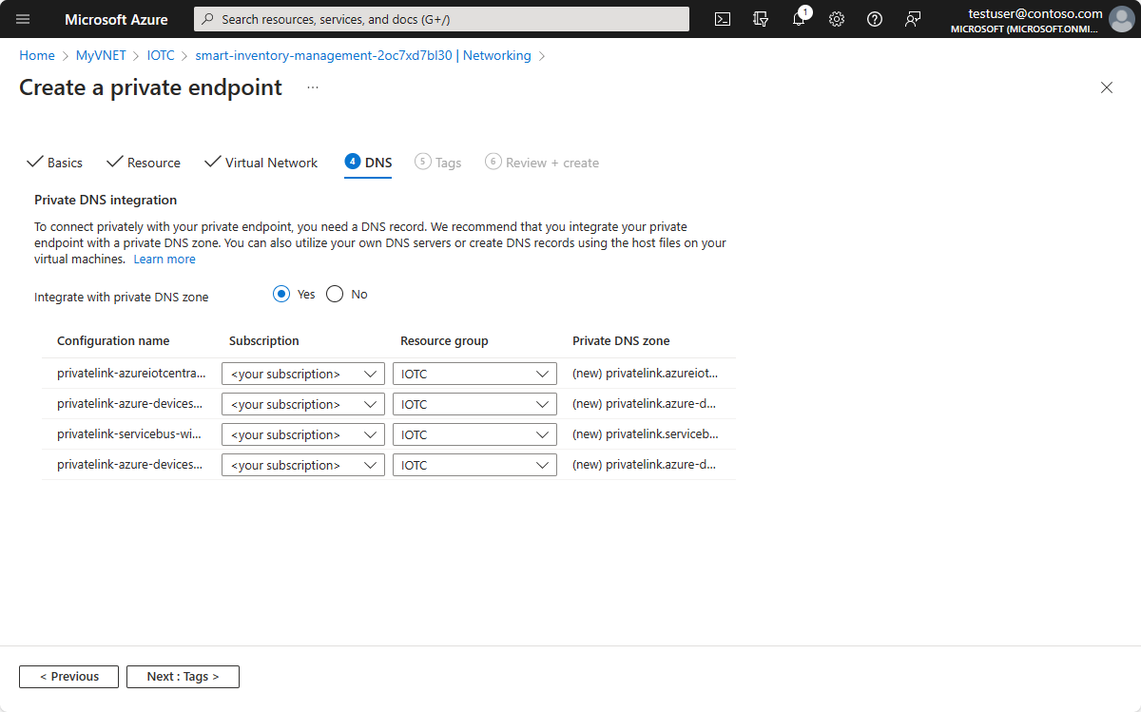Select No for private DNS zone integration

[334, 294]
